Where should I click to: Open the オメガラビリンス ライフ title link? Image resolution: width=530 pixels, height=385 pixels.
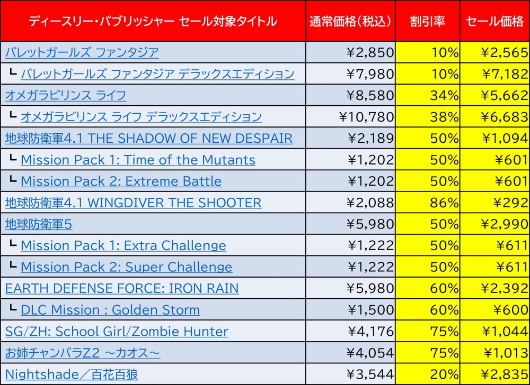click(66, 96)
